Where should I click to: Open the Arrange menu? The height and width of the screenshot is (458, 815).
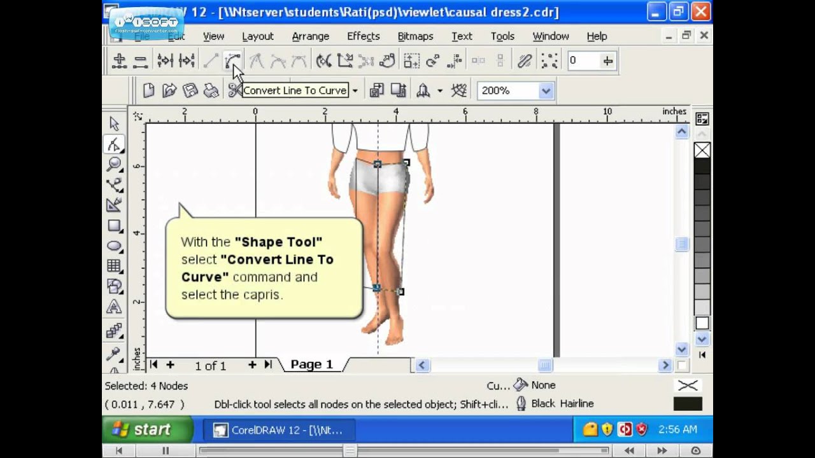[310, 36]
